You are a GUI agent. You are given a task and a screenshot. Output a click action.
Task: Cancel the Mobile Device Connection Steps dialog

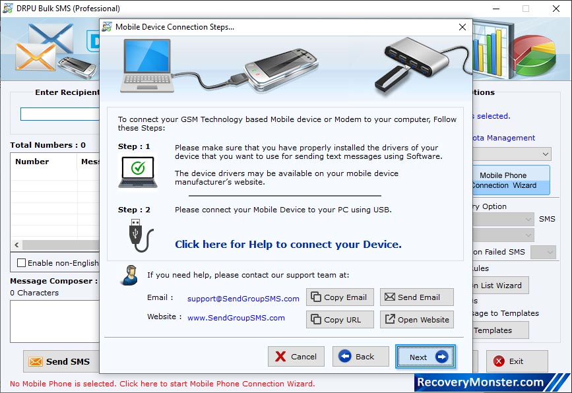pos(296,356)
